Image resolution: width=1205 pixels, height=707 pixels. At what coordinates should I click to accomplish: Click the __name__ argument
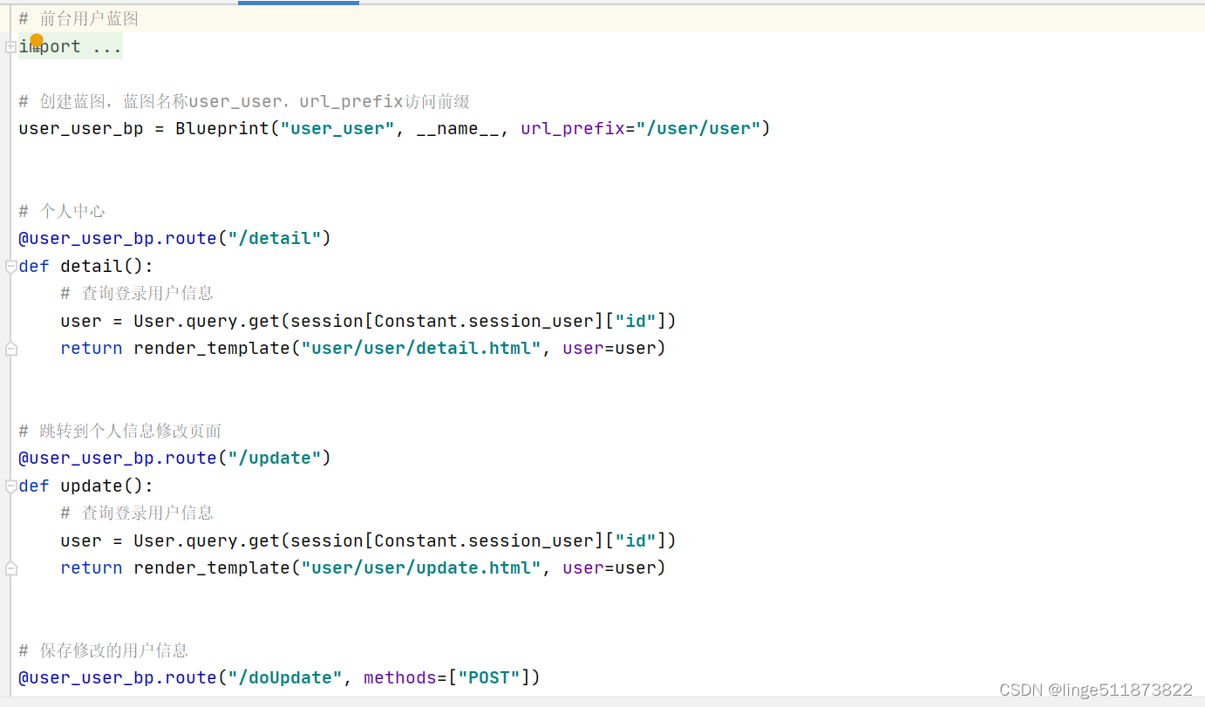[457, 129]
